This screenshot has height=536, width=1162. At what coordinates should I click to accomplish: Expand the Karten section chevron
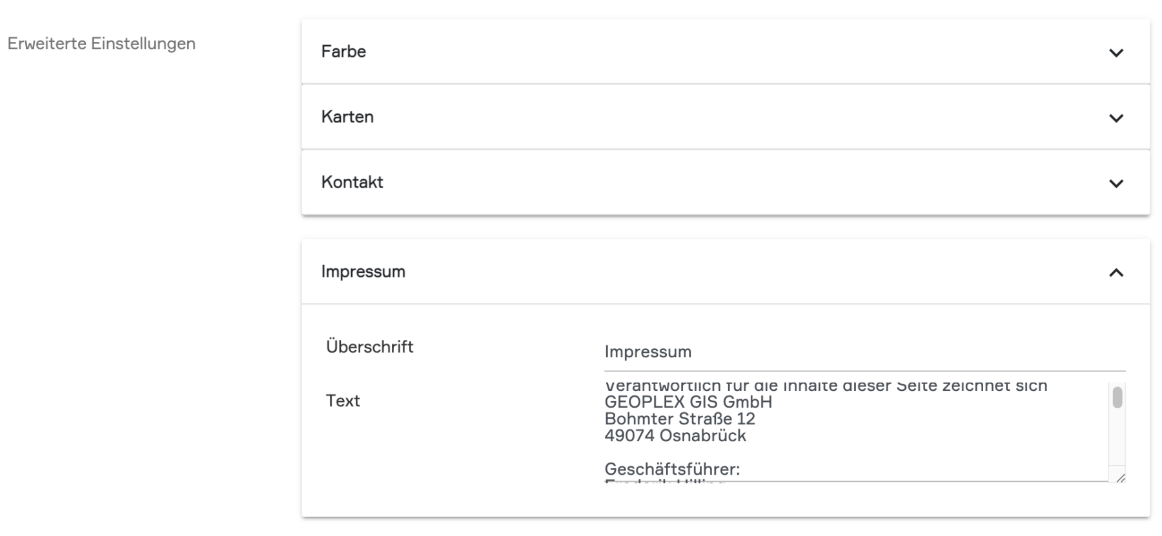tap(1116, 118)
